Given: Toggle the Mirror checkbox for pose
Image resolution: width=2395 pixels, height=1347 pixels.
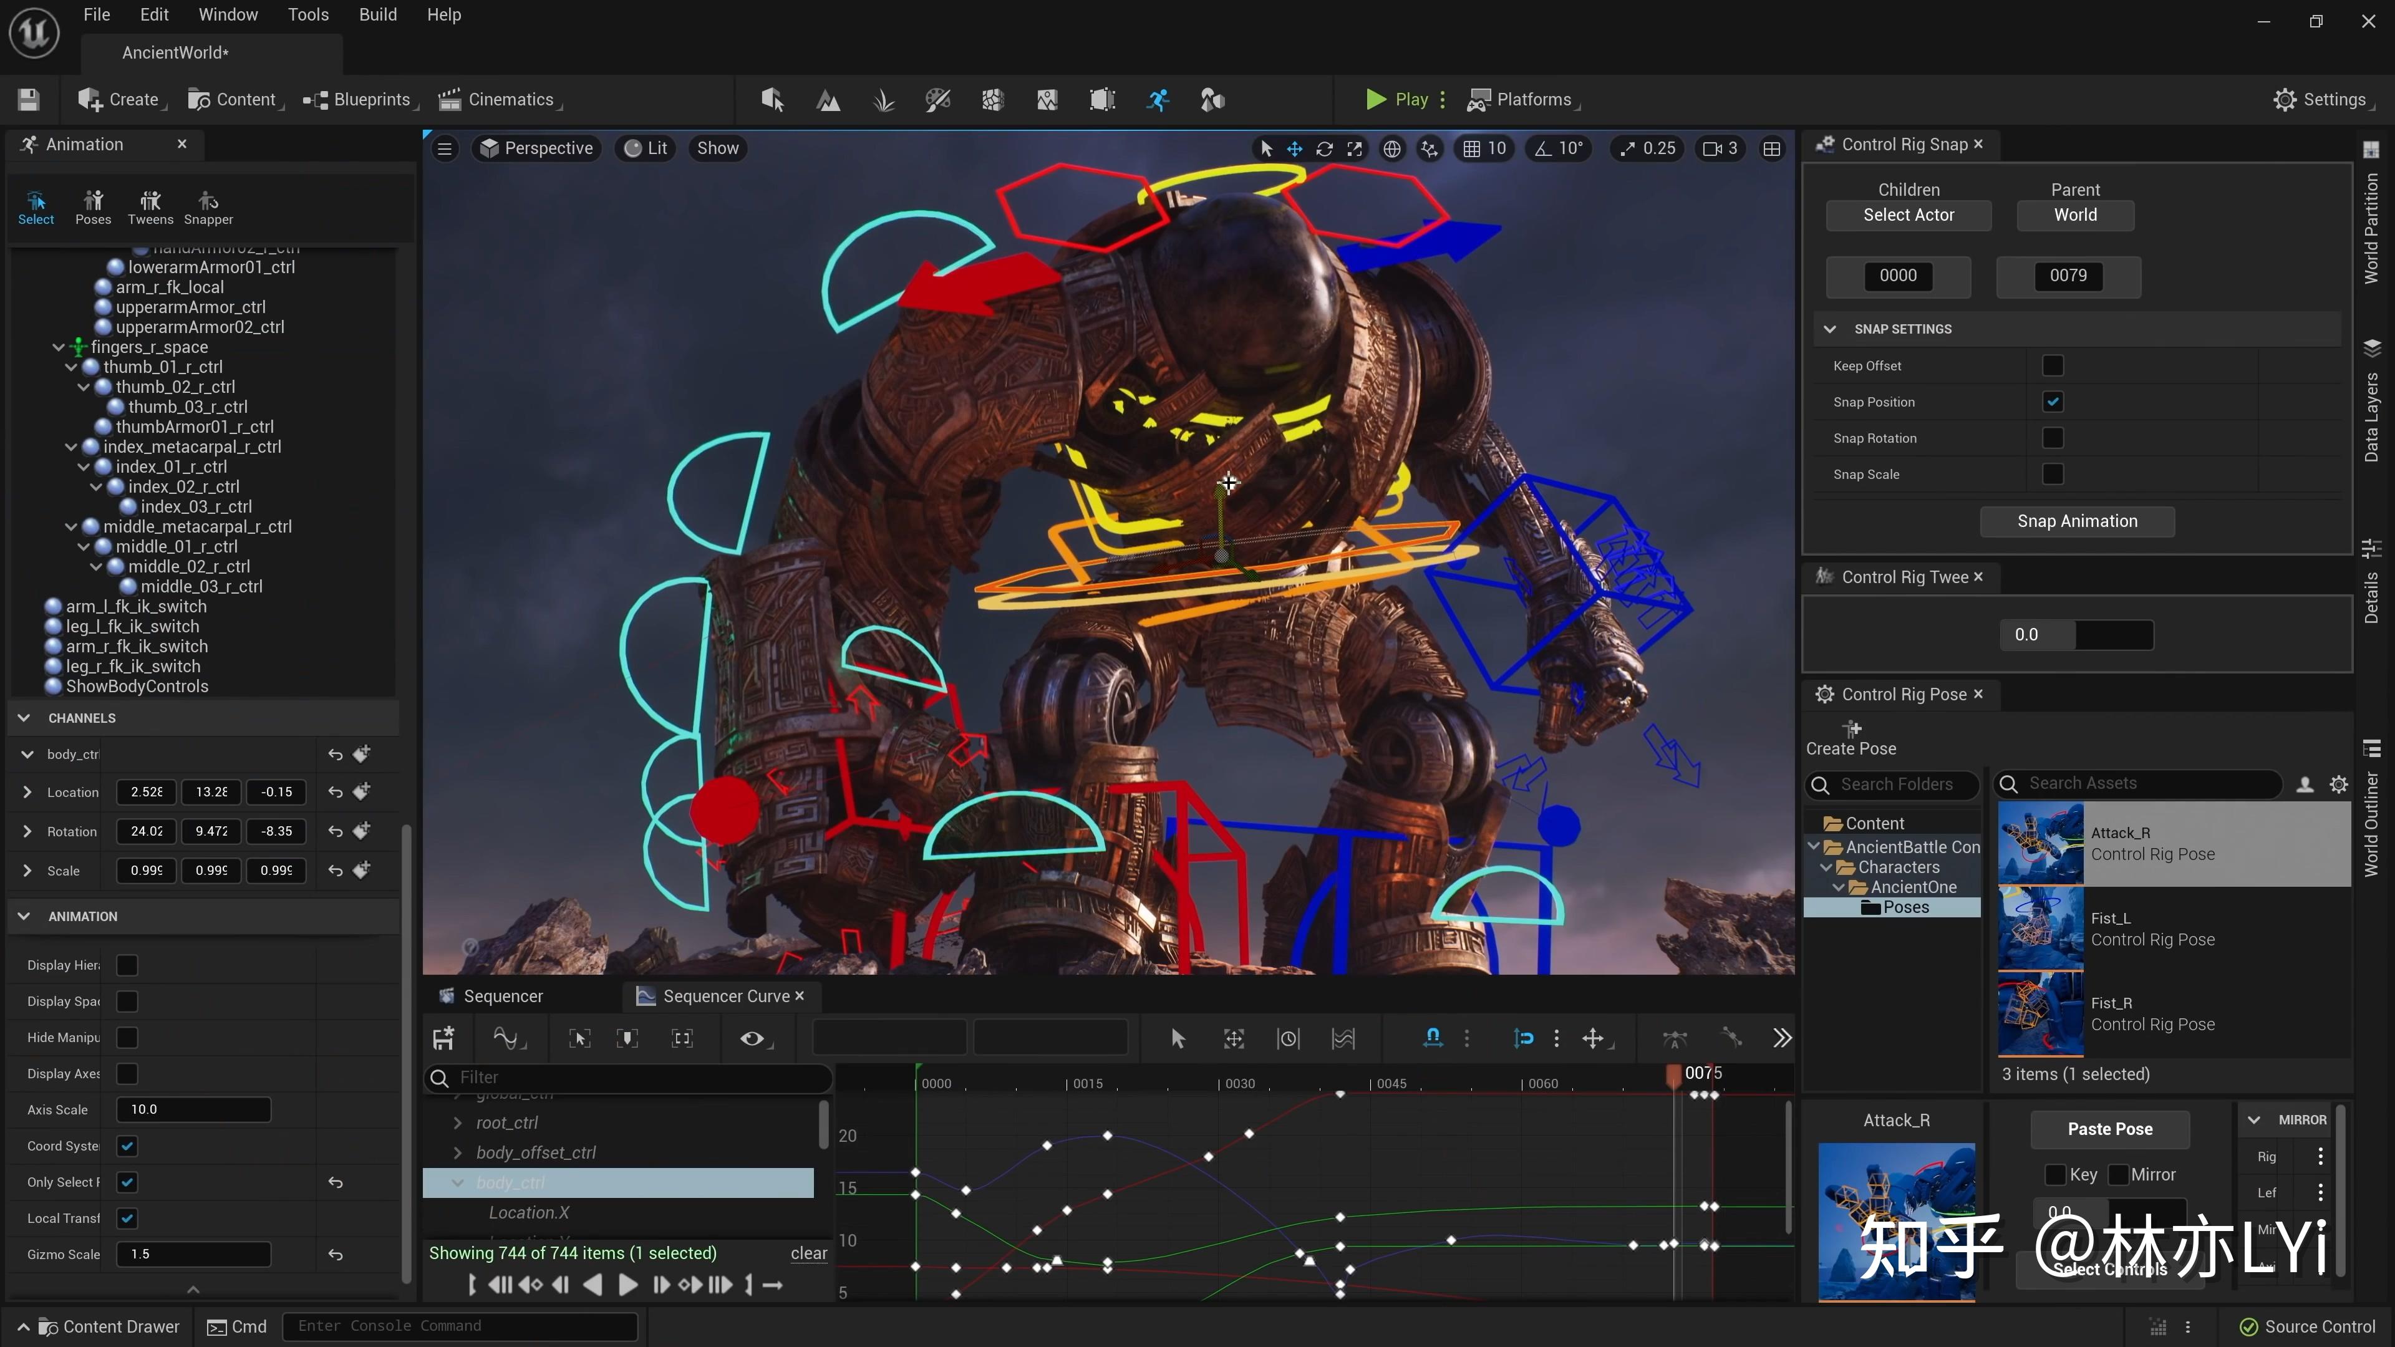Looking at the screenshot, I should click(x=2119, y=1175).
